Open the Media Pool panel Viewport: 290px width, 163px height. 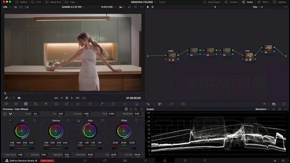pos(53,2)
